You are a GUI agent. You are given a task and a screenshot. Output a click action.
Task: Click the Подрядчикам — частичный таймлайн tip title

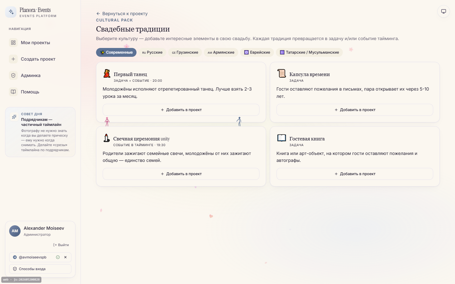41,122
